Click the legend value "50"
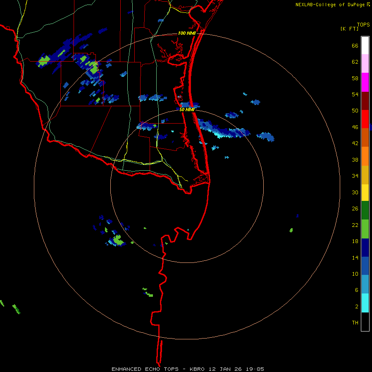The width and height of the screenshot is (372, 372). coord(355,111)
